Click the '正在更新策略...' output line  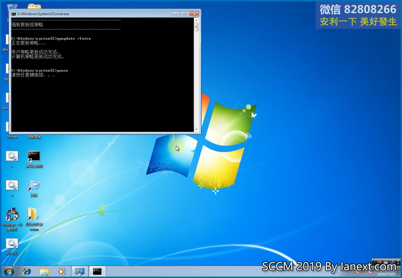click(28, 43)
